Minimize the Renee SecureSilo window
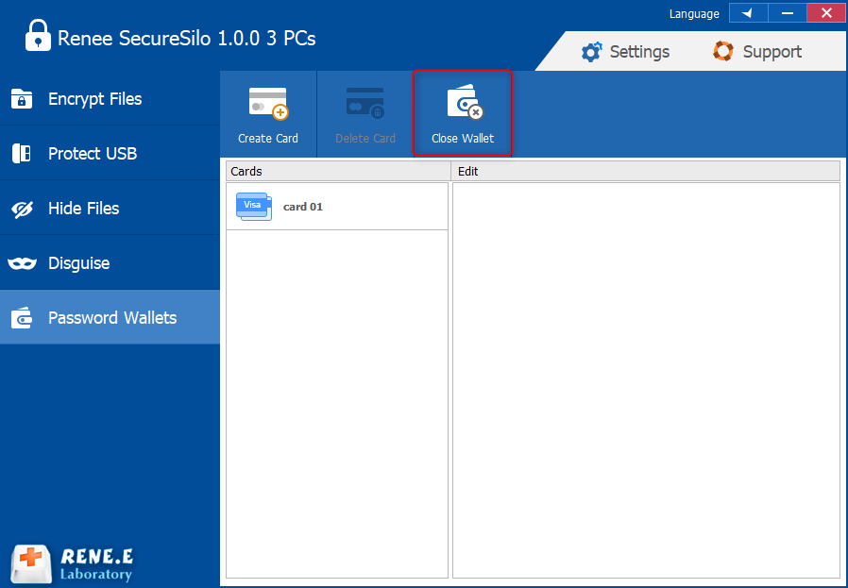This screenshot has height=588, width=848. coord(787,13)
